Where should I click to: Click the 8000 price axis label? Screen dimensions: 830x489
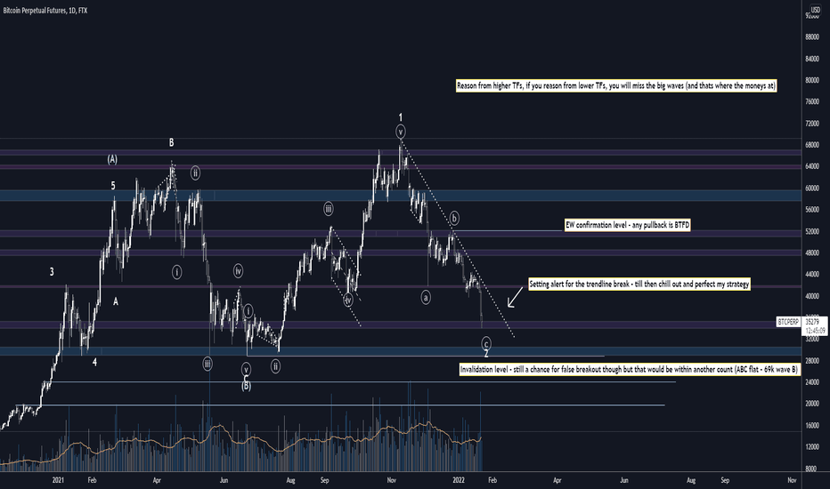[812, 469]
